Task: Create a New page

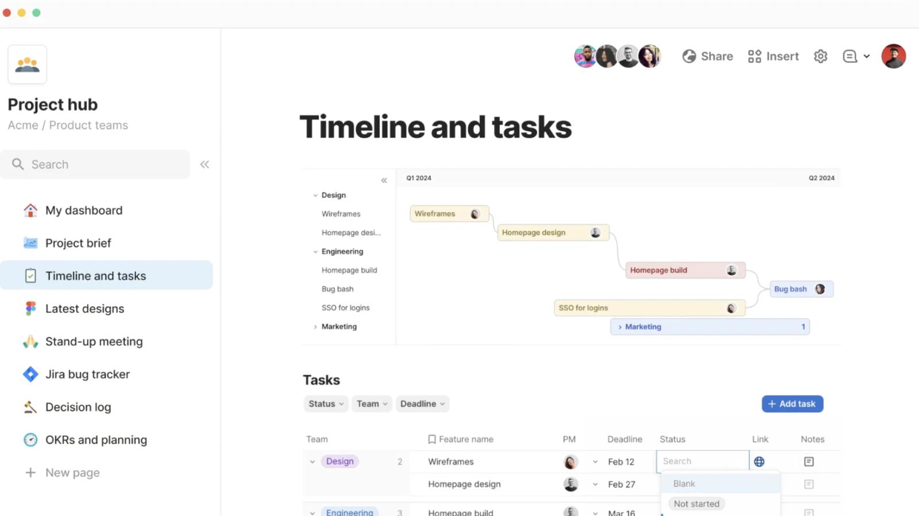Action: pos(72,472)
